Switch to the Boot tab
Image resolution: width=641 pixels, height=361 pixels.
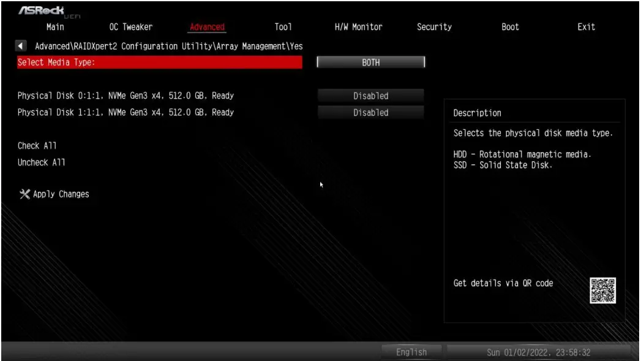[x=510, y=26]
